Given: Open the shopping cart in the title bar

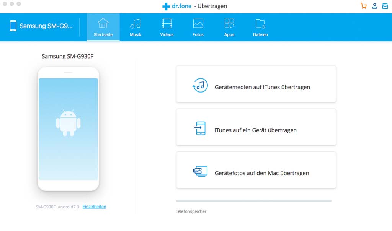Looking at the screenshot, I should coord(363,6).
